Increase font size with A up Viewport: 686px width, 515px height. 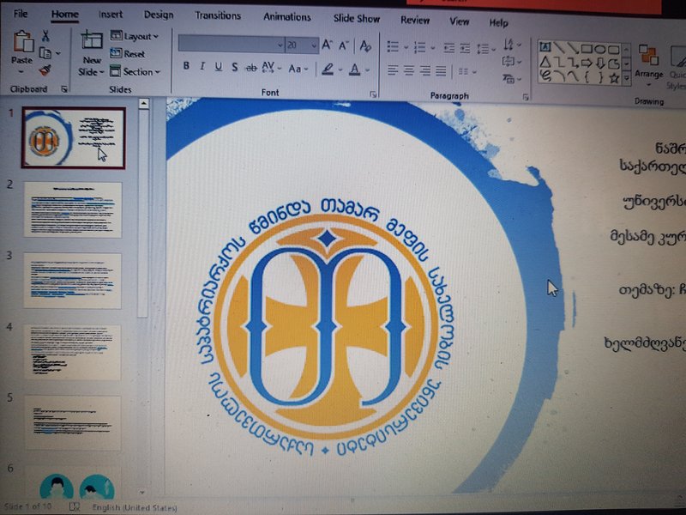pyautogui.click(x=327, y=45)
